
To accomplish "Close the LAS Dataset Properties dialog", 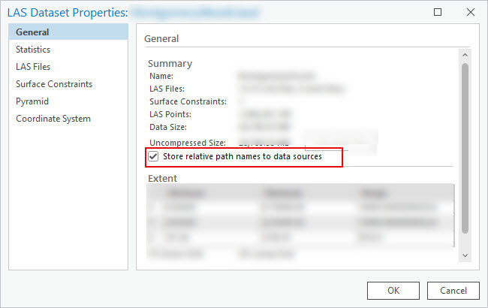I will (468, 12).
